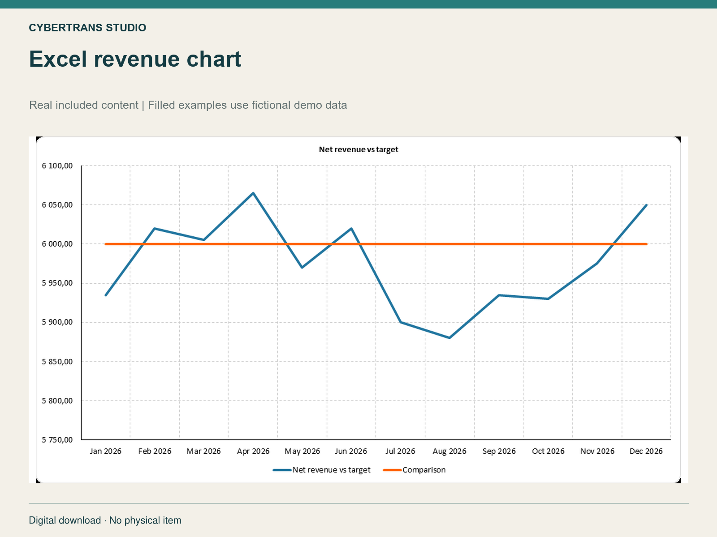Click the 'Nov 2026' month label
Image resolution: width=717 pixels, height=537 pixels.
tap(597, 451)
